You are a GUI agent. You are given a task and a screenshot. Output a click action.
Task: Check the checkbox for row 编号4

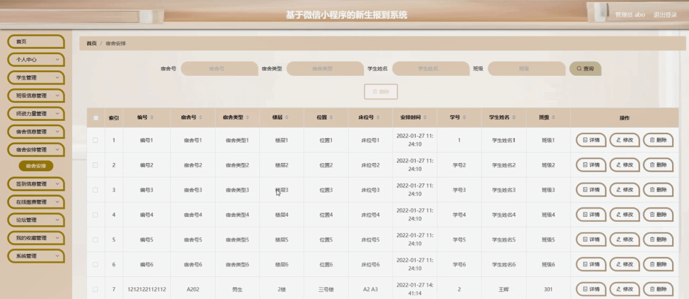pyautogui.click(x=95, y=215)
